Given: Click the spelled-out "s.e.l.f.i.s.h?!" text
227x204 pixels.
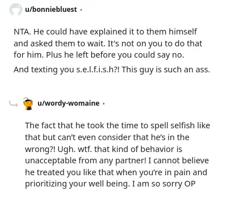Looking at the screenshot, I should coord(98,70).
